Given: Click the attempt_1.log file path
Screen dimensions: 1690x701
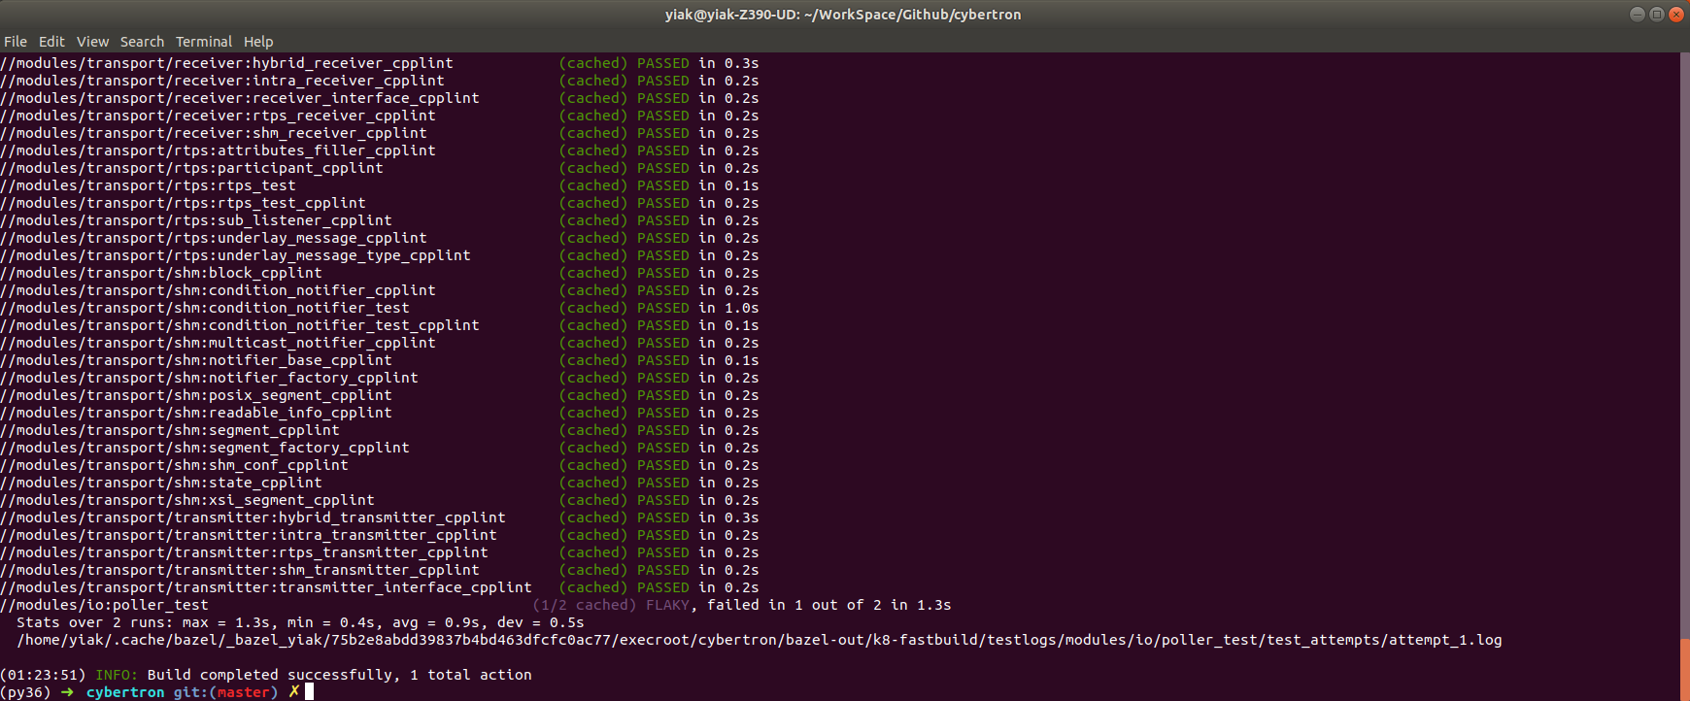Looking at the screenshot, I should pyautogui.click(x=760, y=640).
